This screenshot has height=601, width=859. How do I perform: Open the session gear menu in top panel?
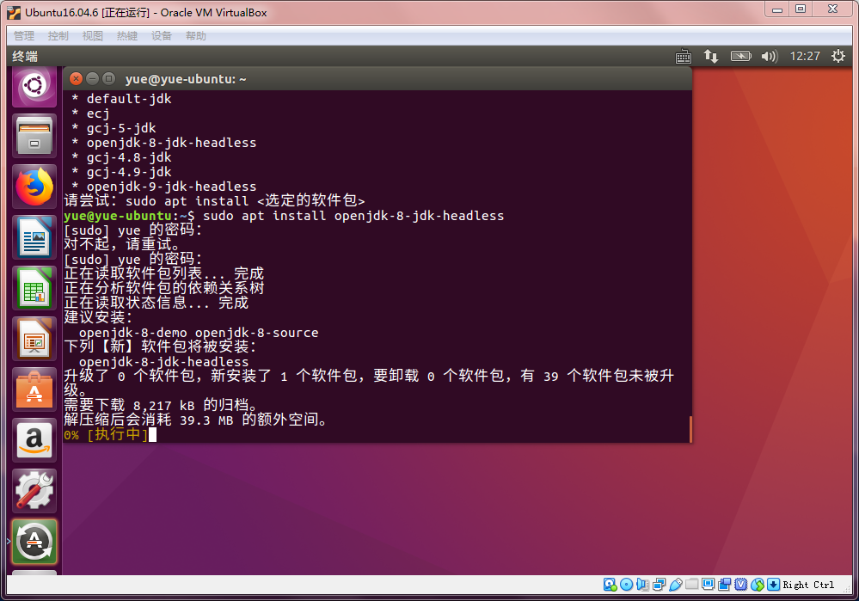click(838, 56)
